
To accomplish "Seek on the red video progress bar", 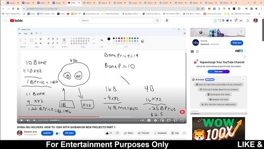I will coord(59,117).
